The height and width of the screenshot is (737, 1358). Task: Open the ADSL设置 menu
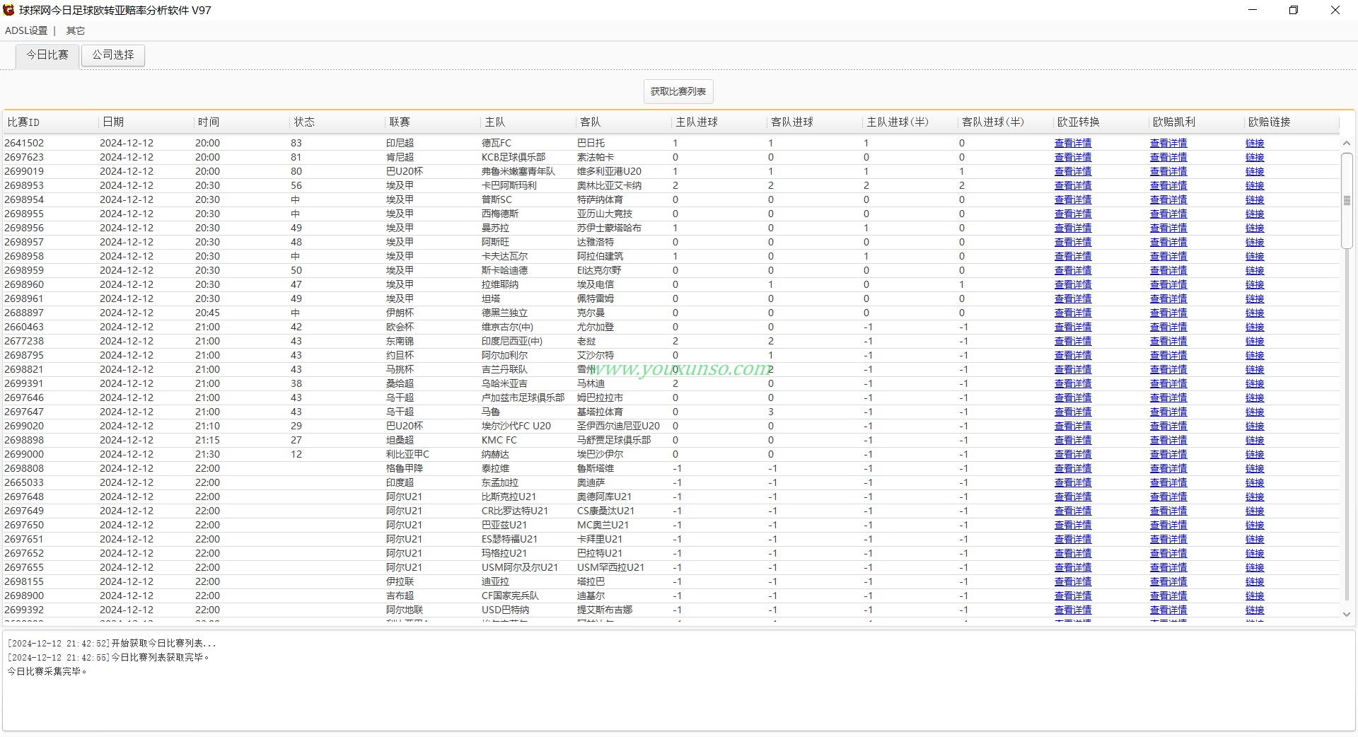tap(26, 30)
